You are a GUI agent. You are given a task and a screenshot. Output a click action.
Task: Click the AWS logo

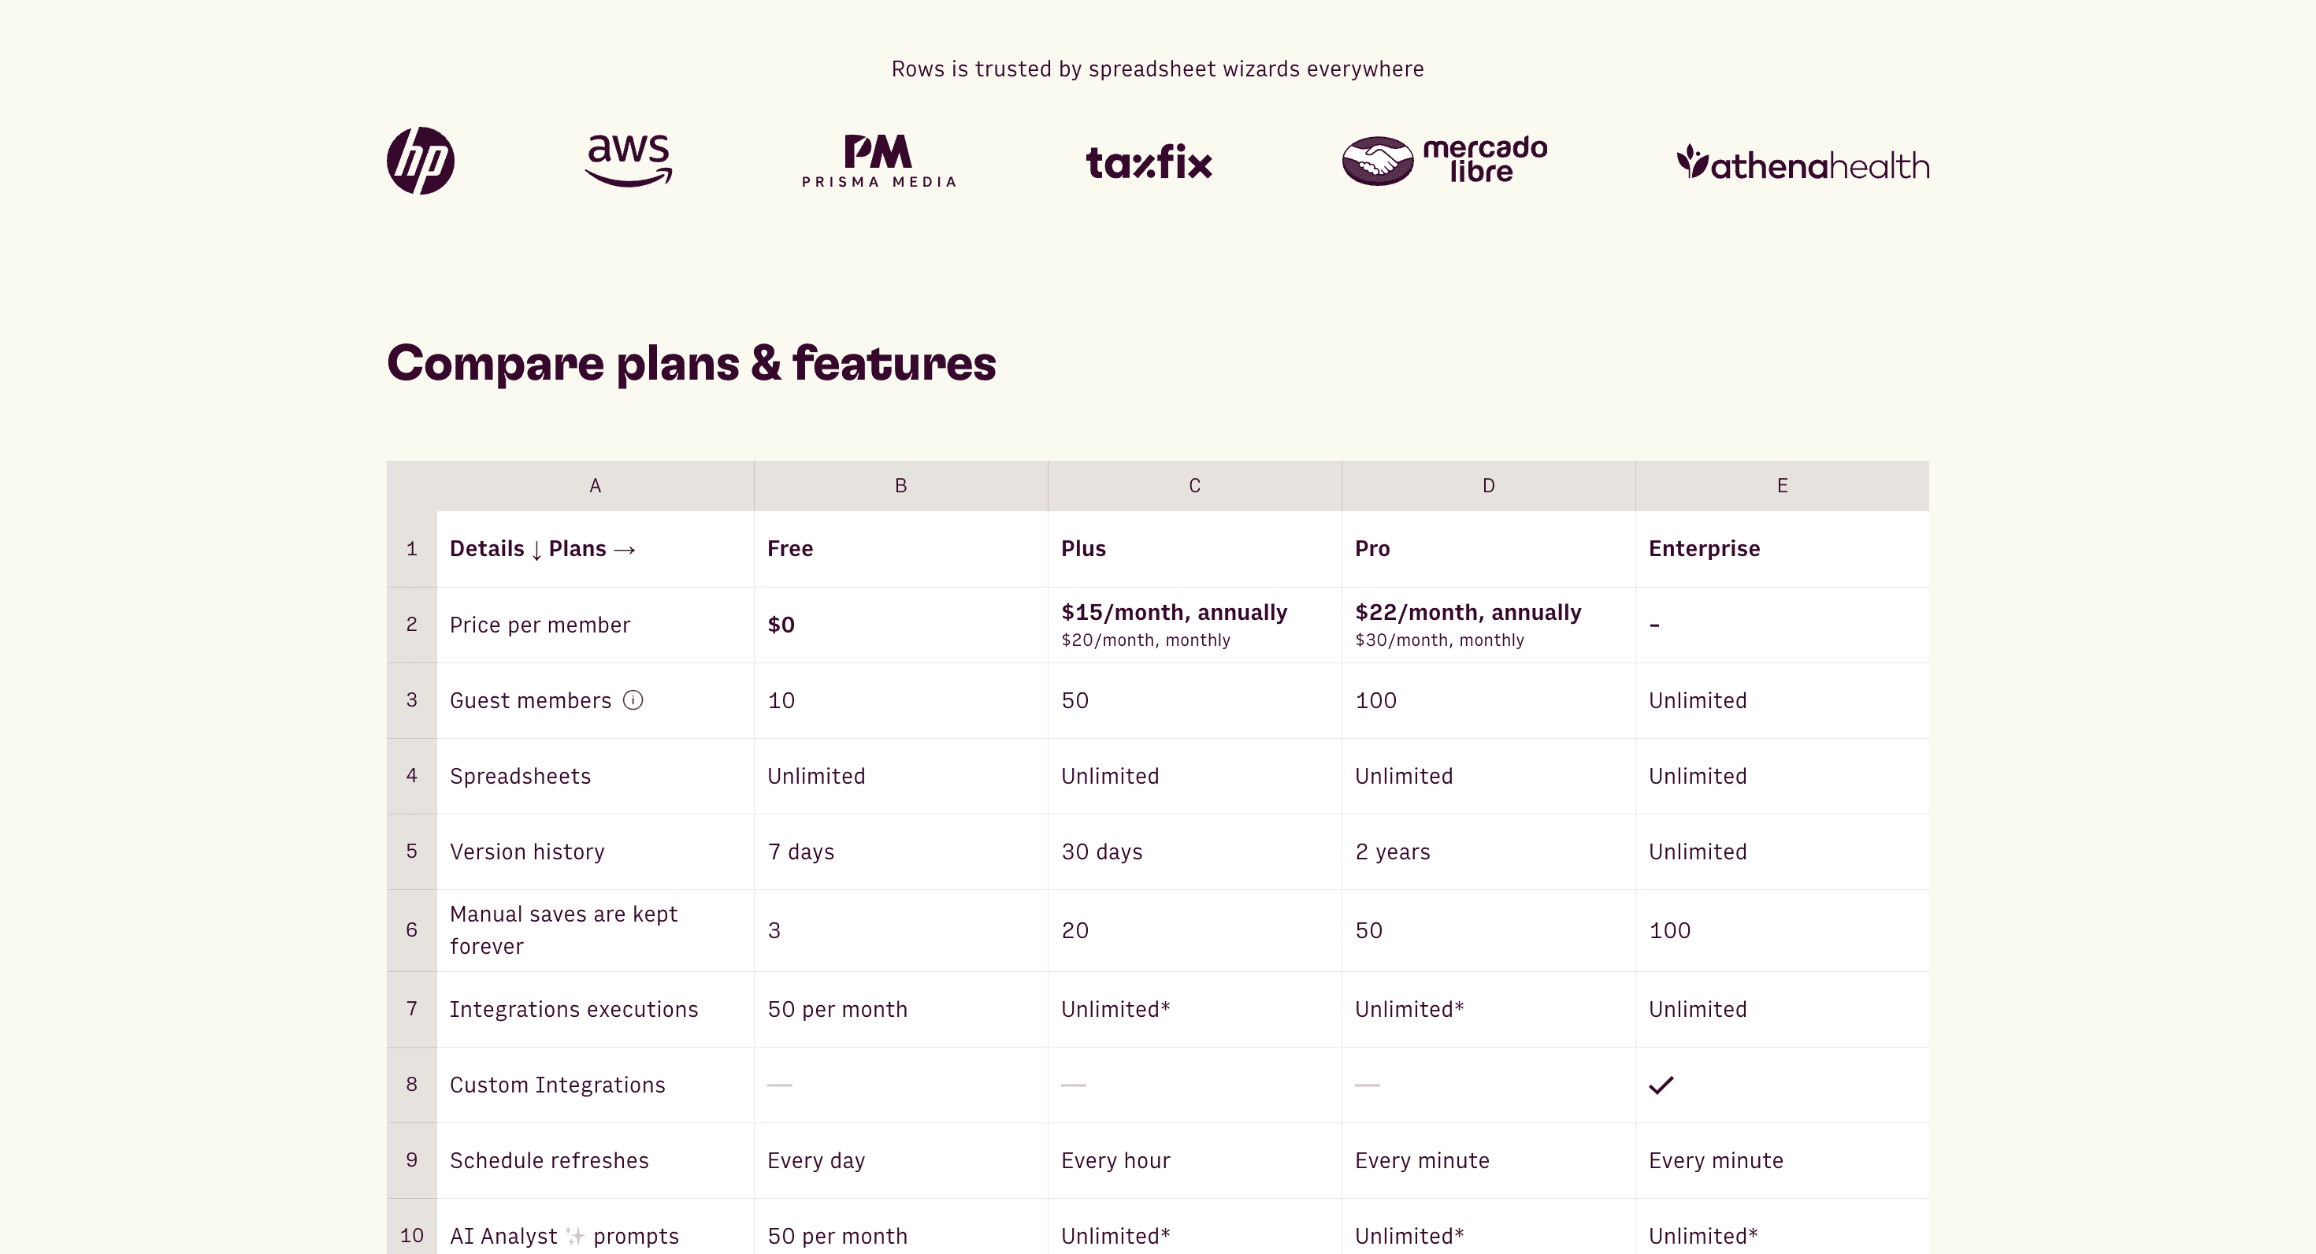[629, 160]
